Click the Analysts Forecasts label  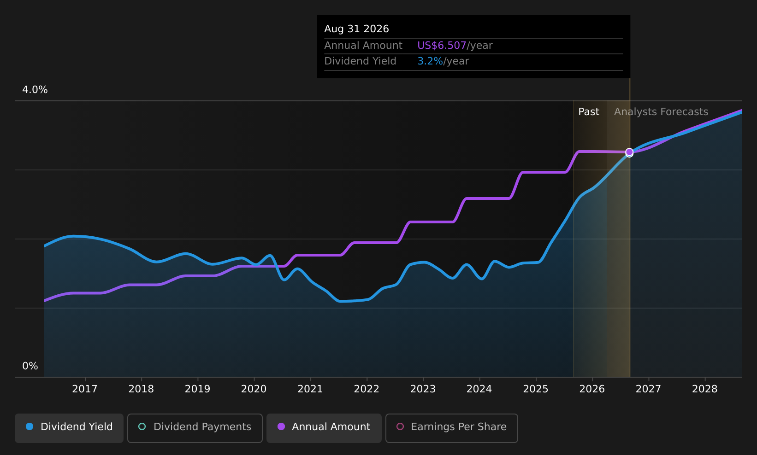pos(661,112)
